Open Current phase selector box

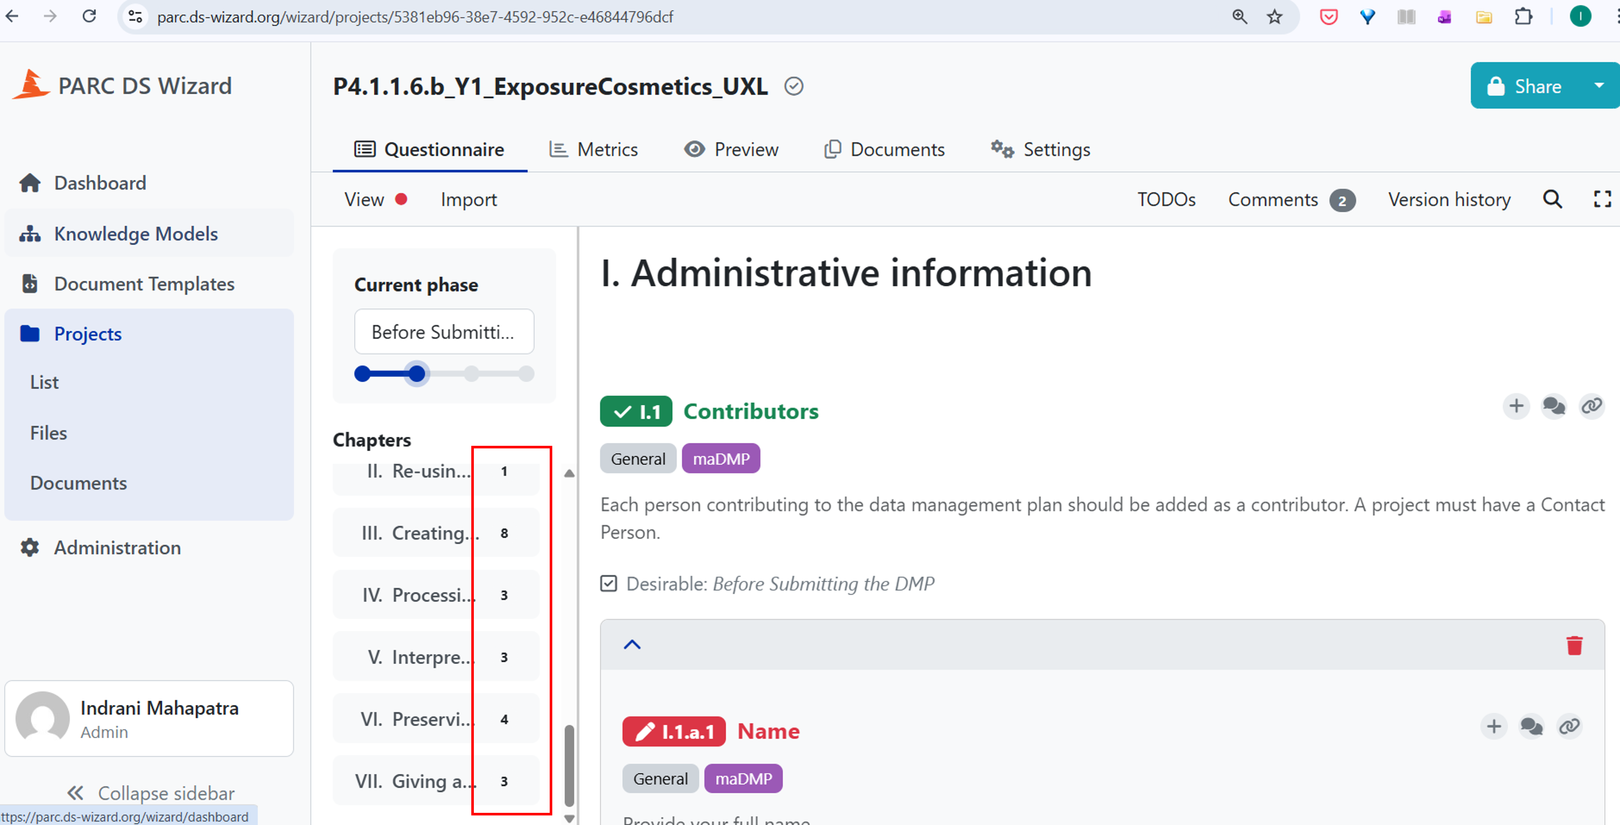[444, 331]
